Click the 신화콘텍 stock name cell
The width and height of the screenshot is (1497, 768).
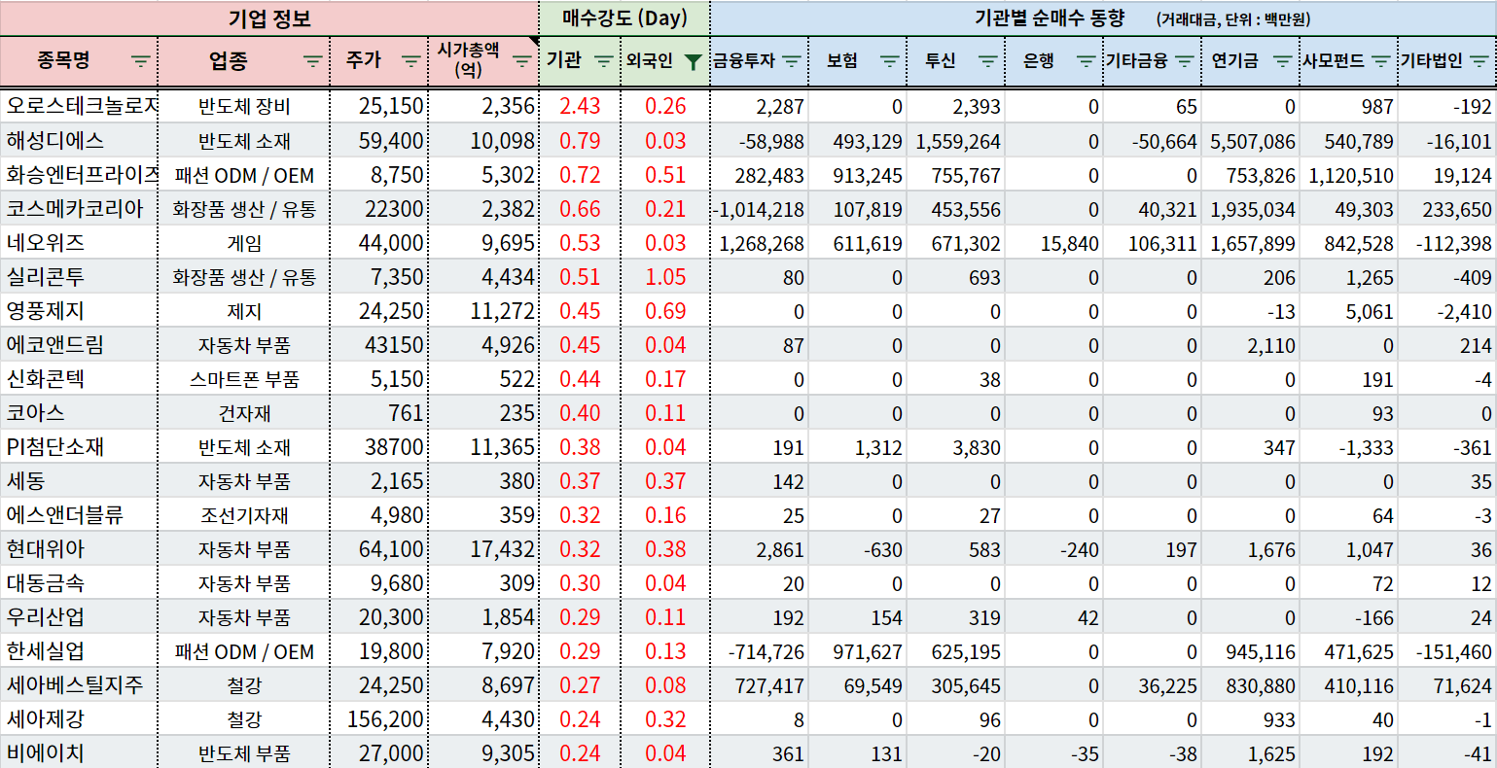pos(79,378)
